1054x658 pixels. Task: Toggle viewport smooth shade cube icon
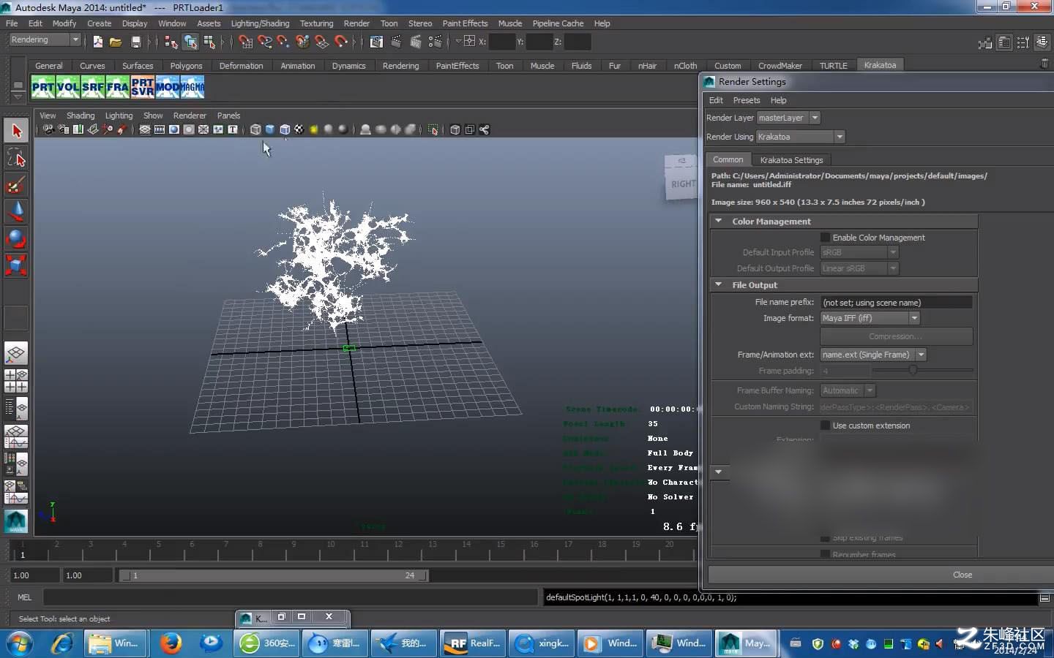coord(270,129)
